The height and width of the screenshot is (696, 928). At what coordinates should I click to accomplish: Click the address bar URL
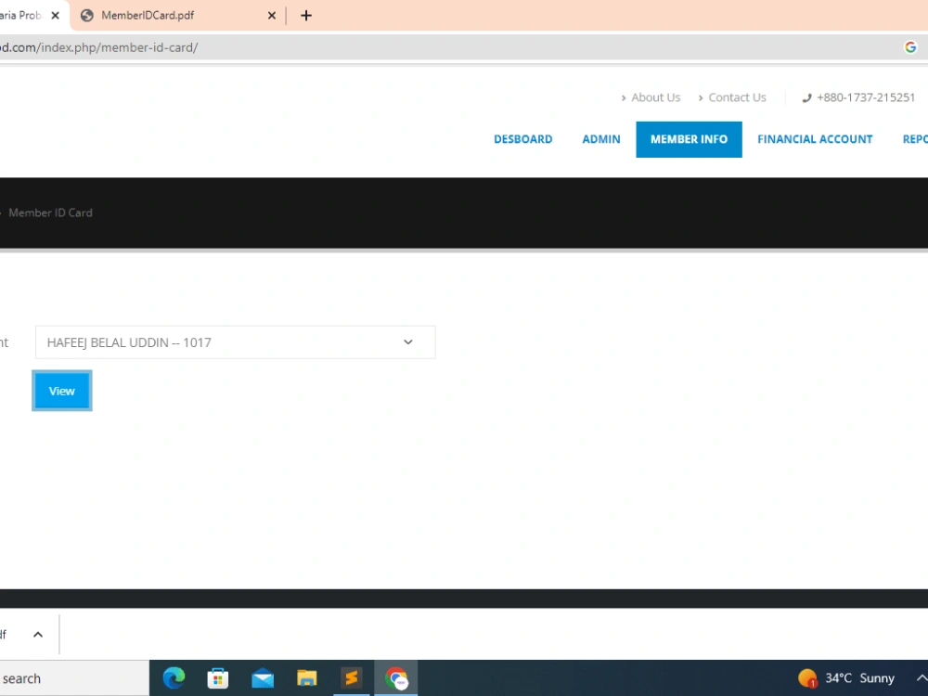pos(99,47)
